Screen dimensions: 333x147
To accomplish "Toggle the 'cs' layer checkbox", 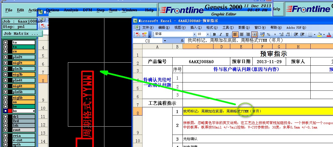I will coord(6,51).
